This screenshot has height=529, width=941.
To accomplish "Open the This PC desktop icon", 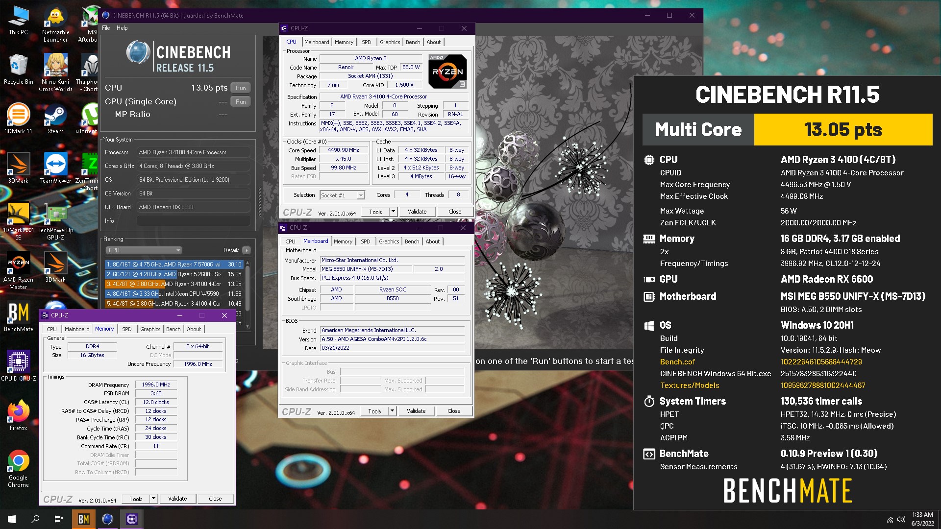I will coord(18,21).
